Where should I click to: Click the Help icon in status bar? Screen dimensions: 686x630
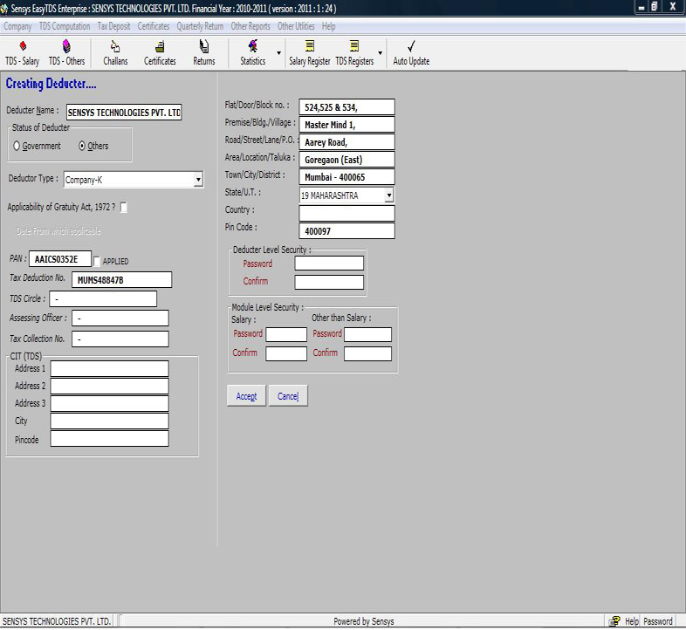614,621
